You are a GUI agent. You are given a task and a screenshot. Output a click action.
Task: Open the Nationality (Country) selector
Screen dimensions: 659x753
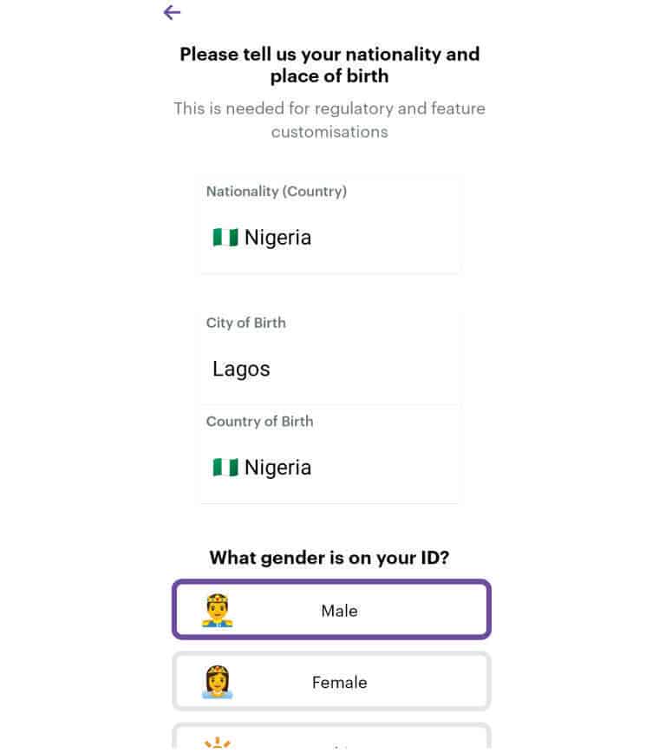pyautogui.click(x=329, y=226)
